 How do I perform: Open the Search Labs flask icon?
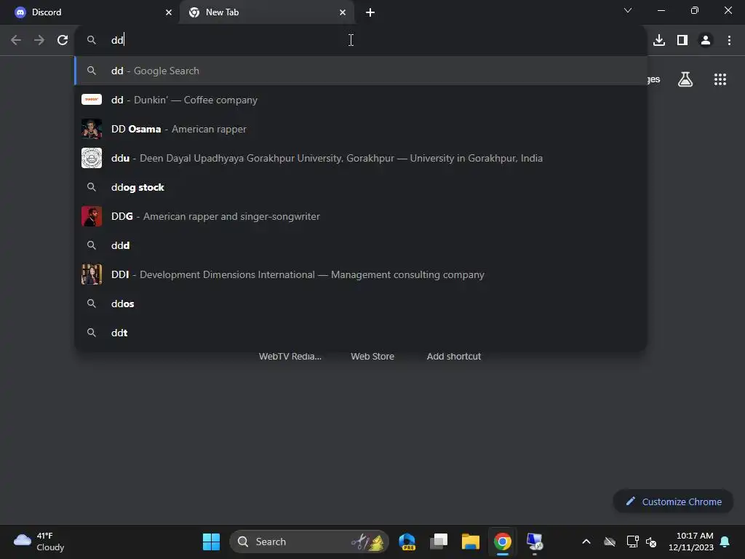click(685, 79)
